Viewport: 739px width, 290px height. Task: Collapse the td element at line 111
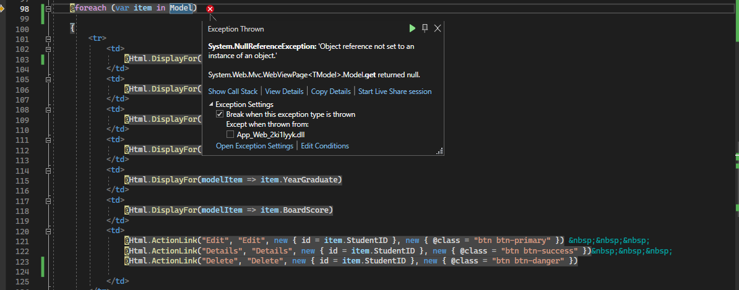(x=48, y=139)
